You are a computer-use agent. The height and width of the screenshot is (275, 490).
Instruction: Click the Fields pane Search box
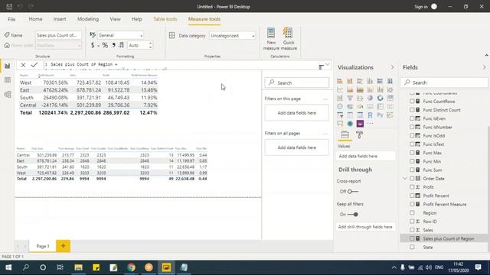[444, 82]
